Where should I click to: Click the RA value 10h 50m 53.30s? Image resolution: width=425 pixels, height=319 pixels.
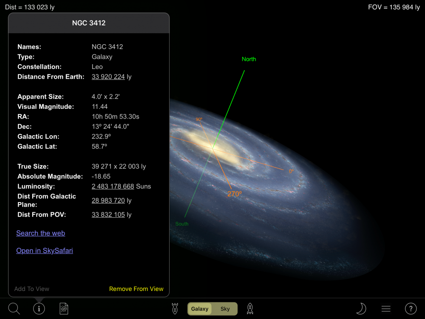(x=116, y=117)
